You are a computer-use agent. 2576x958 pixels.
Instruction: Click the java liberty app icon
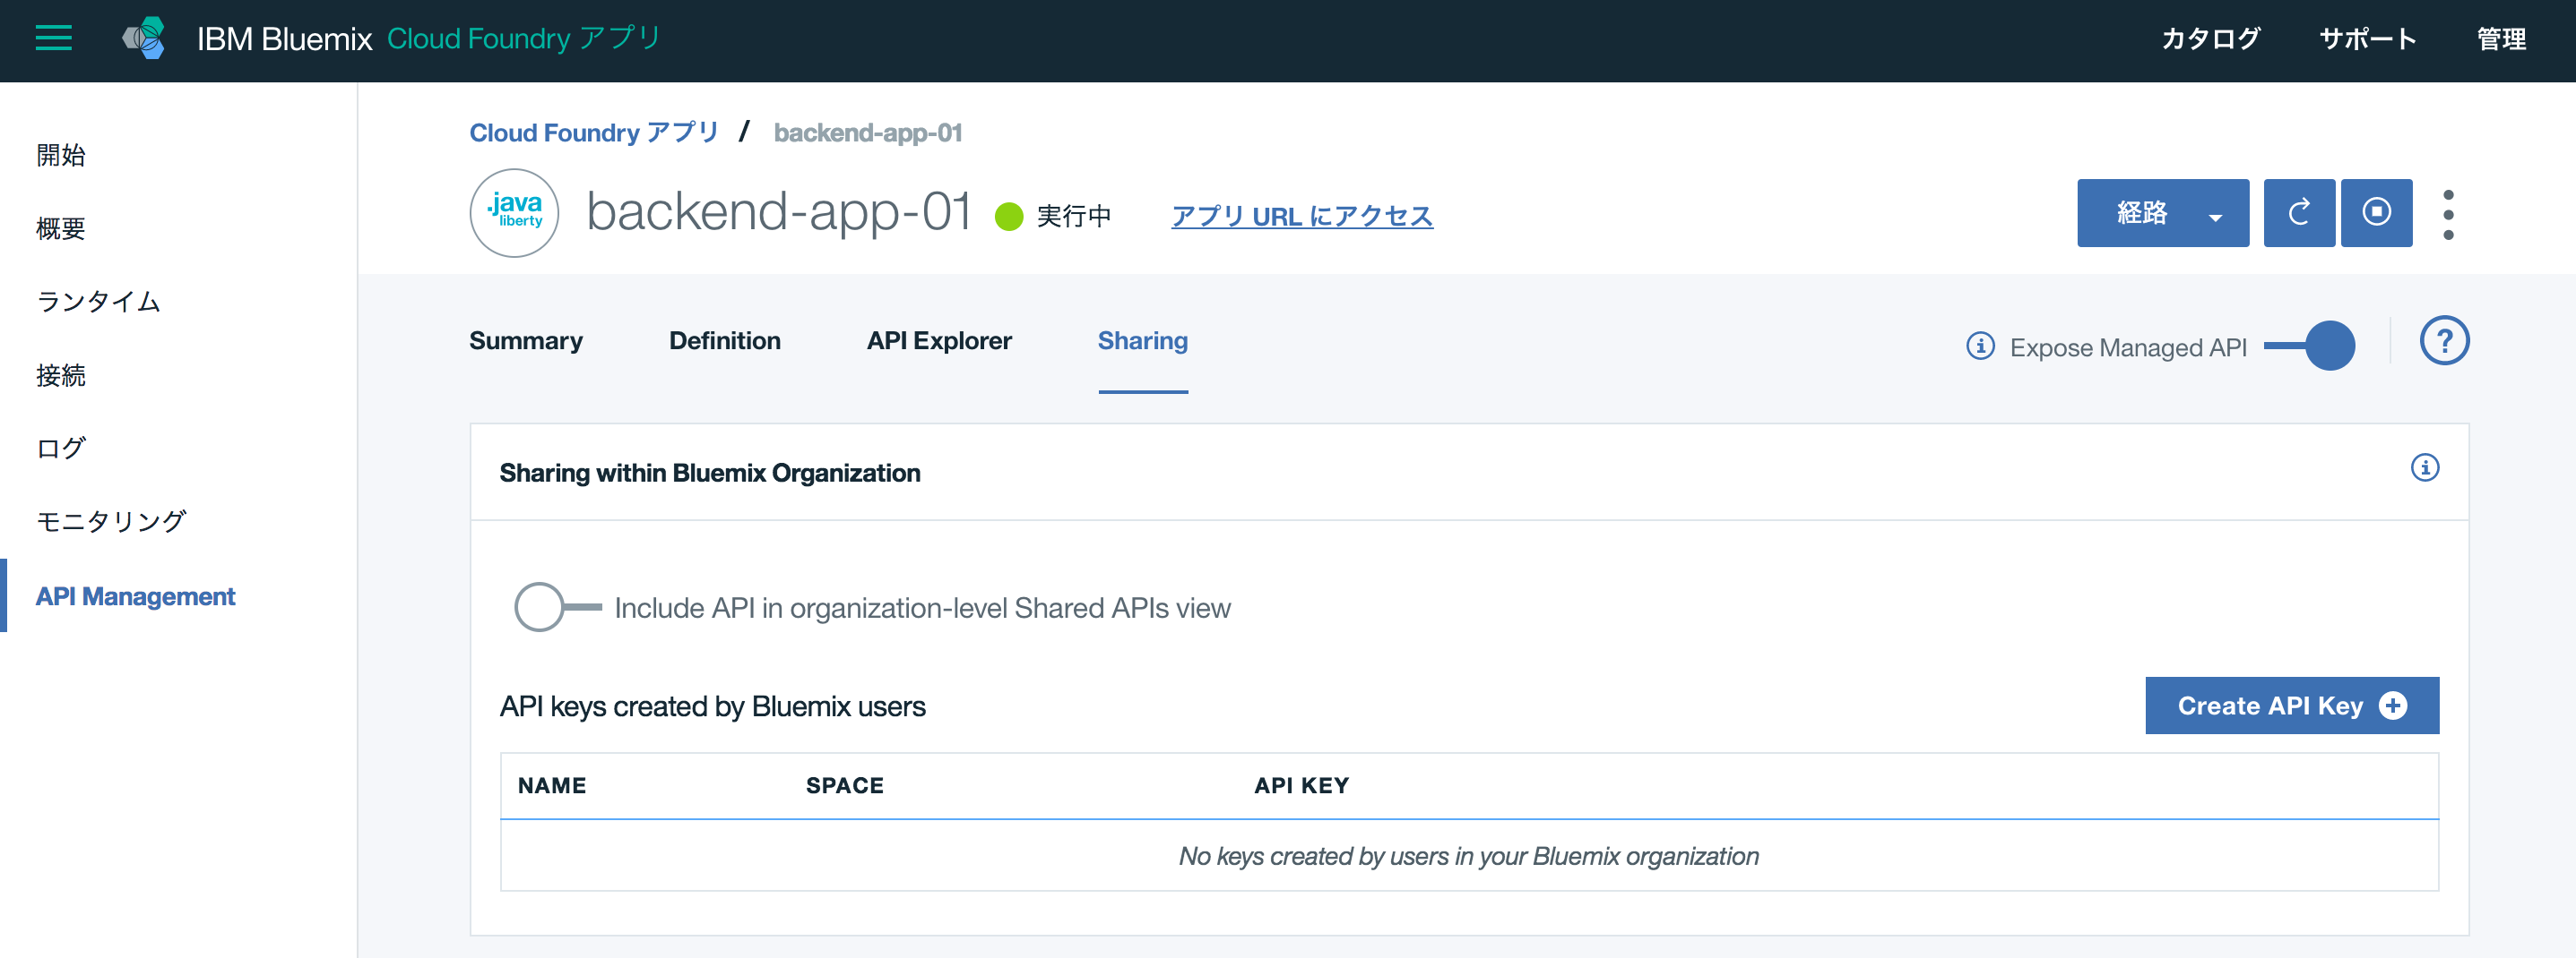514,213
